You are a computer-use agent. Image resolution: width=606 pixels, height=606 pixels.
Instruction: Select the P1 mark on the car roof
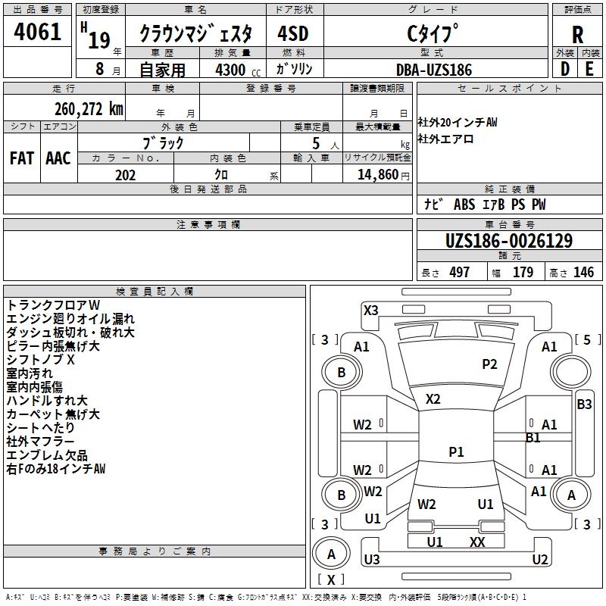456,452
